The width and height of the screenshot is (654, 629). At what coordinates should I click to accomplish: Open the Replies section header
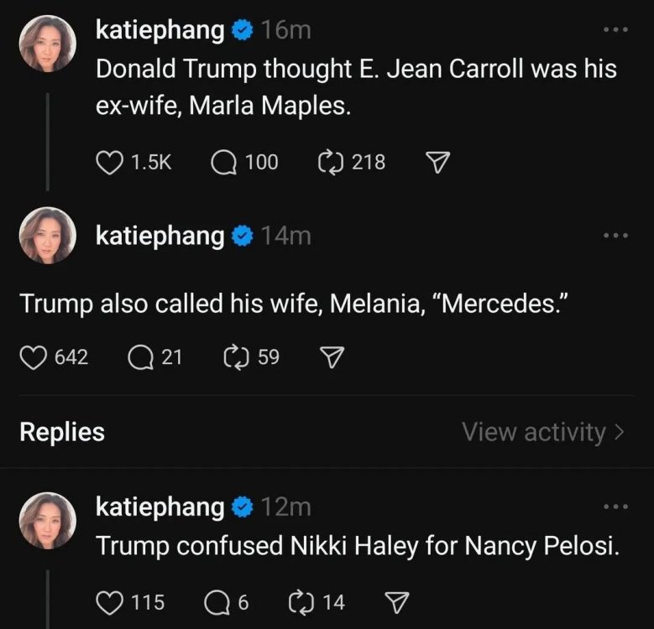pyautogui.click(x=62, y=432)
